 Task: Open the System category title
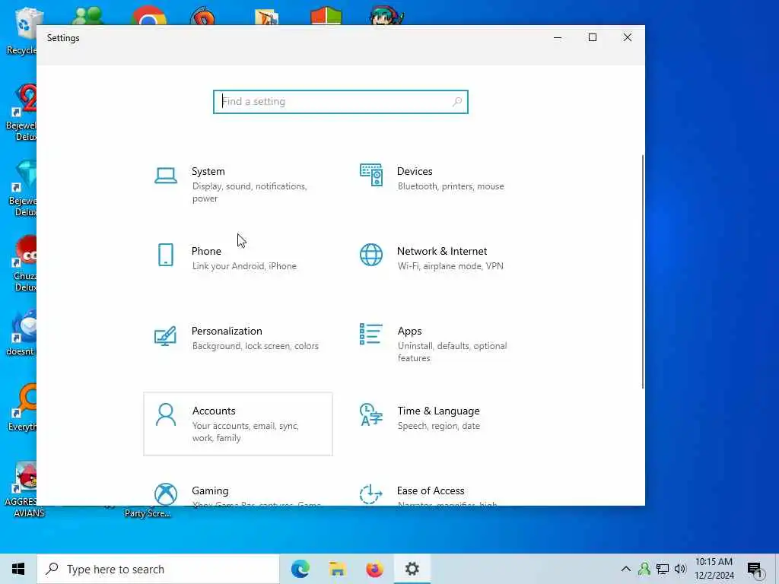(x=208, y=171)
